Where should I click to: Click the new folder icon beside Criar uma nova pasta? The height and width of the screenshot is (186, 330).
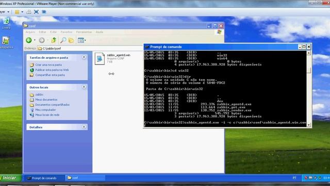[x=32, y=65]
